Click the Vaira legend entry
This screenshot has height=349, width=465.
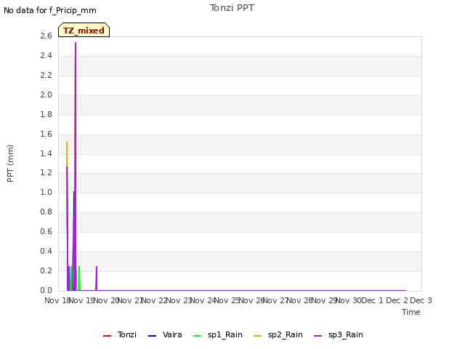click(165, 334)
